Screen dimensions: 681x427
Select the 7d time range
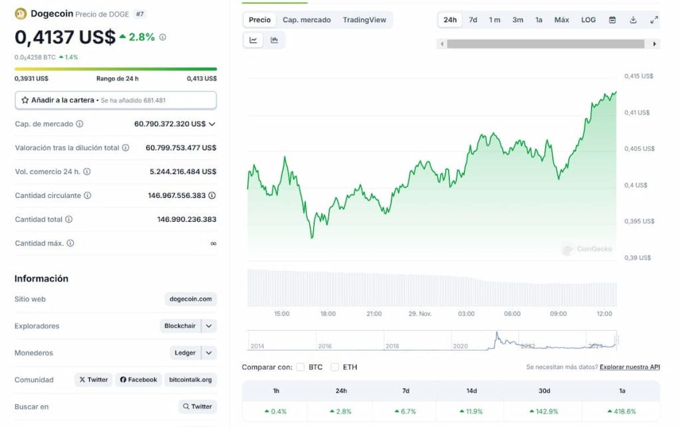[x=473, y=20]
